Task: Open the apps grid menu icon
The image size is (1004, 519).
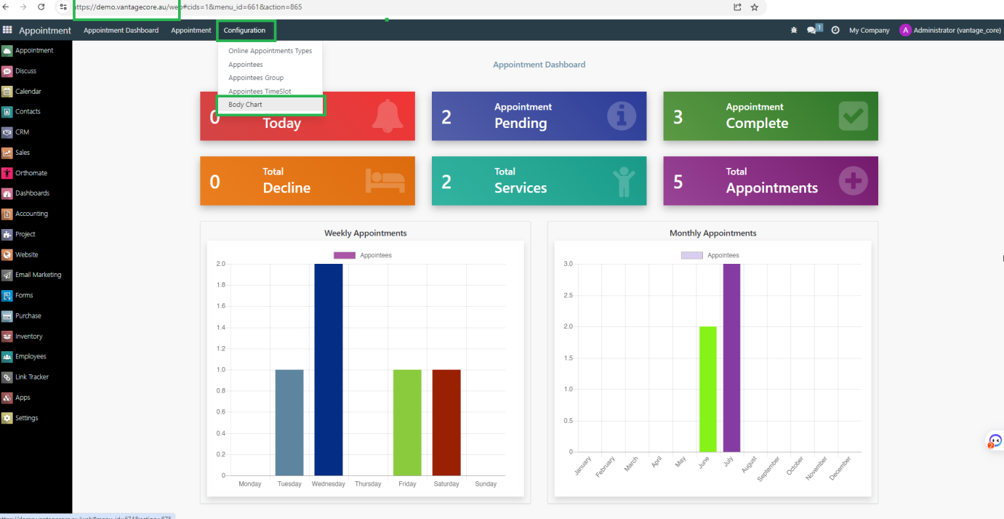Action: 7,31
